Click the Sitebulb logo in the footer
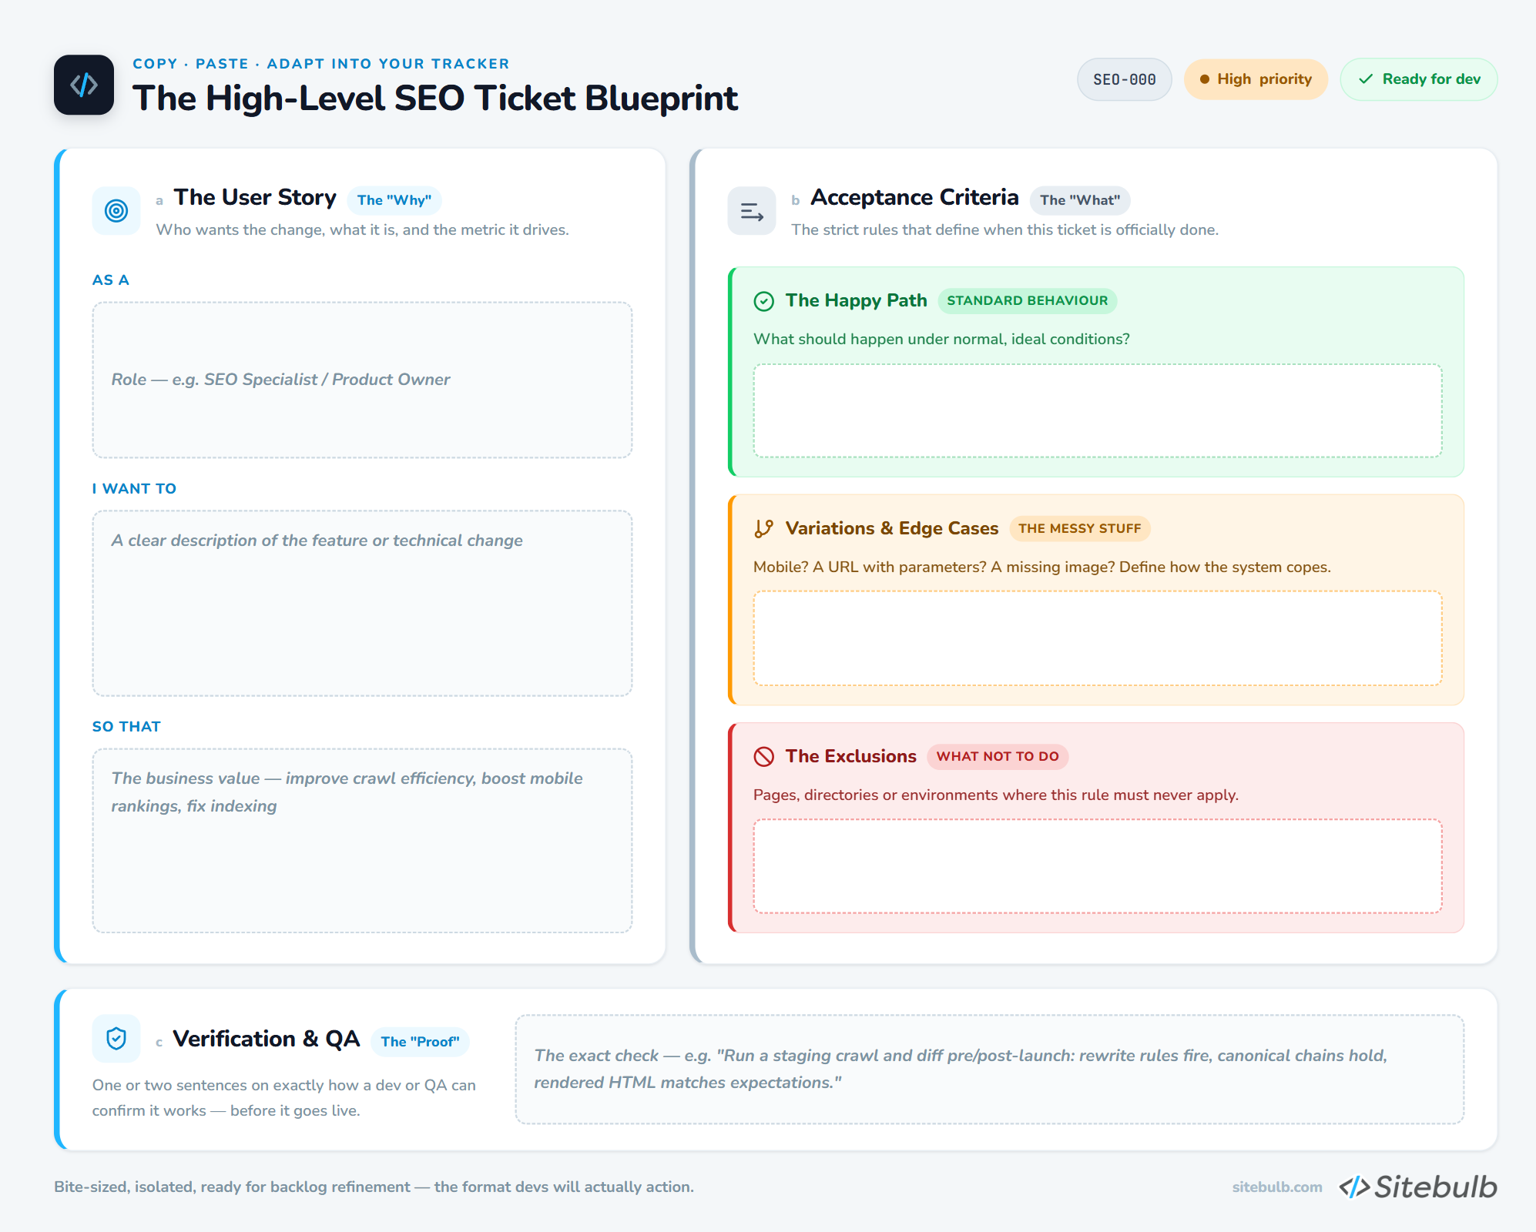This screenshot has width=1536, height=1232. point(1418,1187)
